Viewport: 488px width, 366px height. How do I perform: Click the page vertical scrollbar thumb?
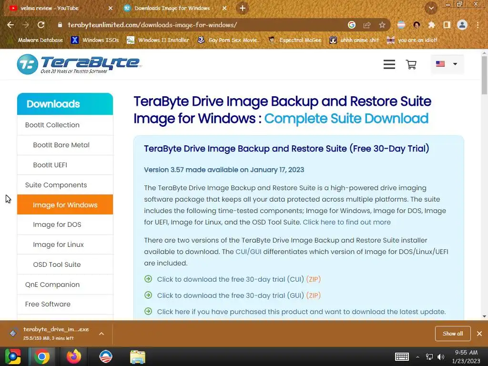[x=484, y=76]
